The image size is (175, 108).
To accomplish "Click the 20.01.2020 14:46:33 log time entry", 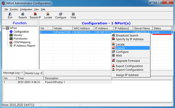I will pyautogui.click(x=29, y=82).
